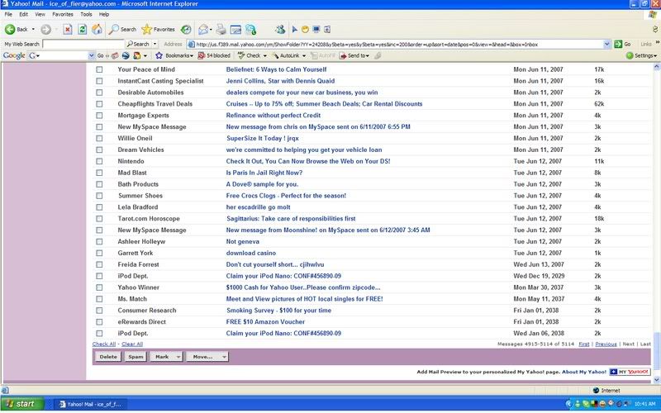Click the grayed Forward arrow button
This screenshot has width=661, height=413.
46,29
